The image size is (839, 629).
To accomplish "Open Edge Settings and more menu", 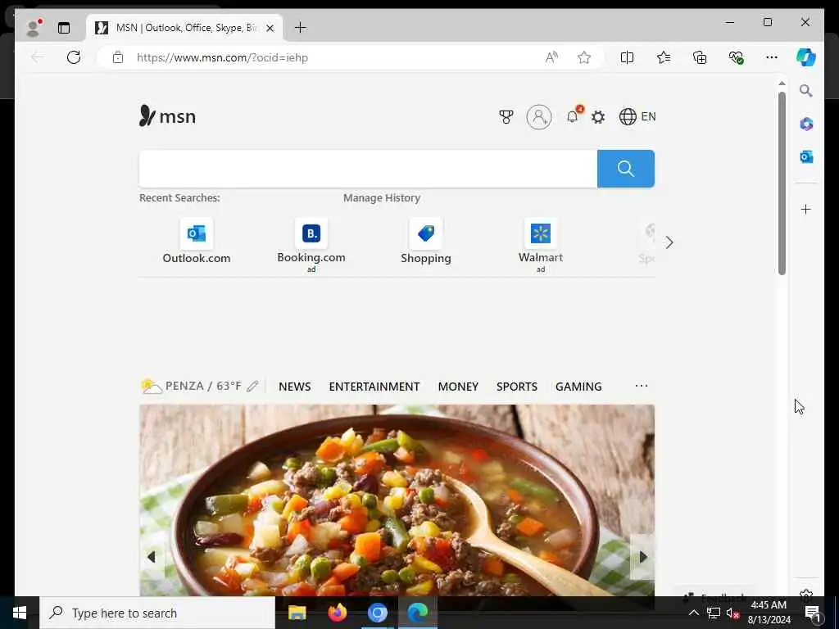I will (x=772, y=57).
